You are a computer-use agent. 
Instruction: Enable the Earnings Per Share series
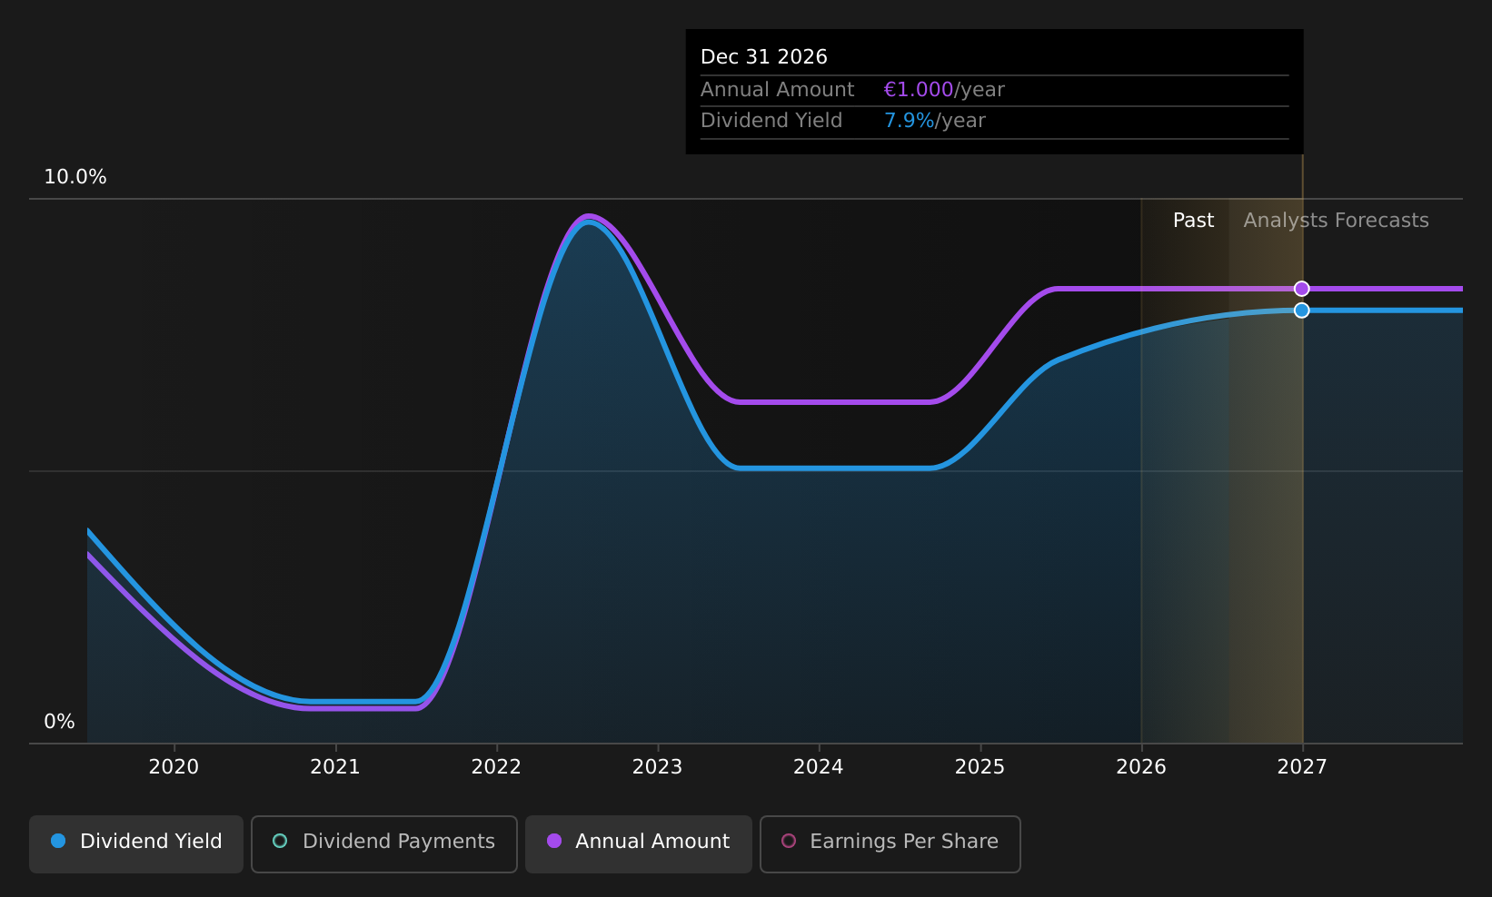pos(890,843)
